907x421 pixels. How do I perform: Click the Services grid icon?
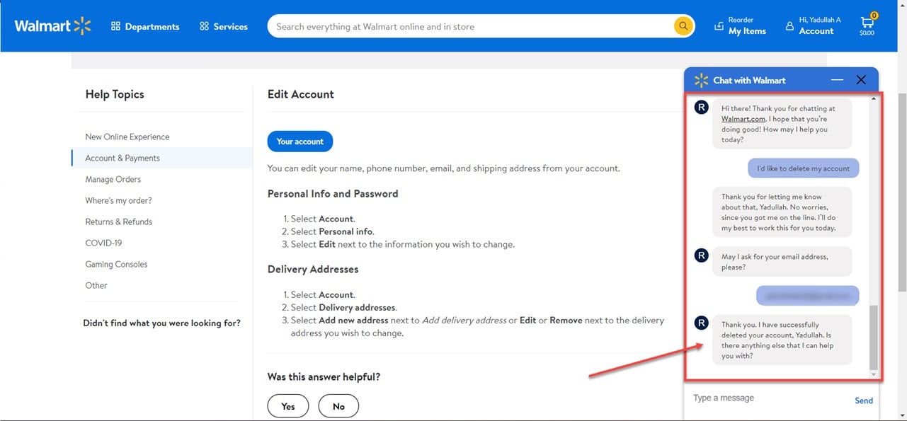point(203,26)
